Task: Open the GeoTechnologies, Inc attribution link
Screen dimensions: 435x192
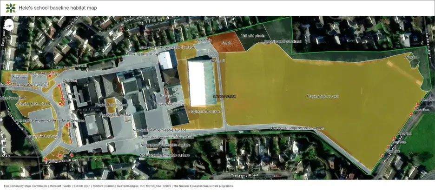Action: (130, 186)
